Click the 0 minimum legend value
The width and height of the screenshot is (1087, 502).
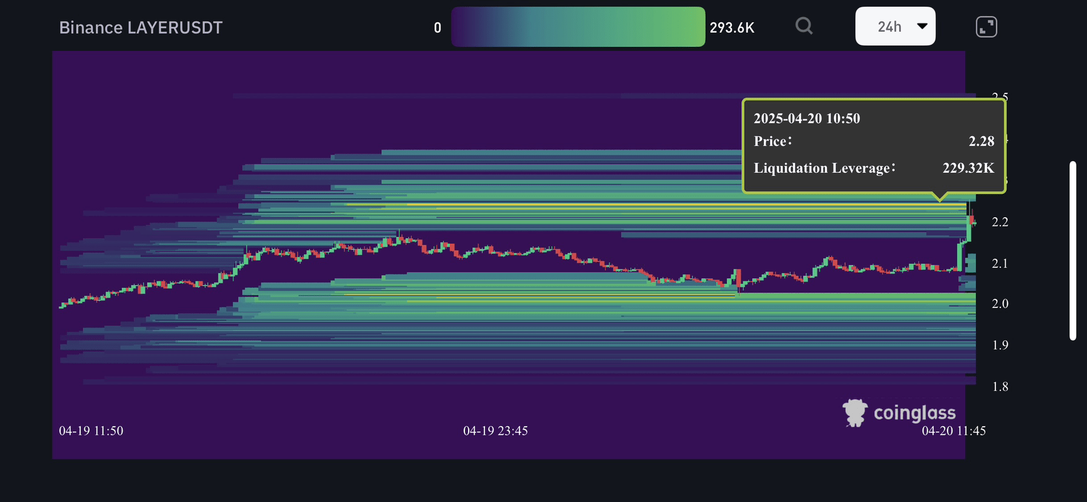[x=438, y=28]
